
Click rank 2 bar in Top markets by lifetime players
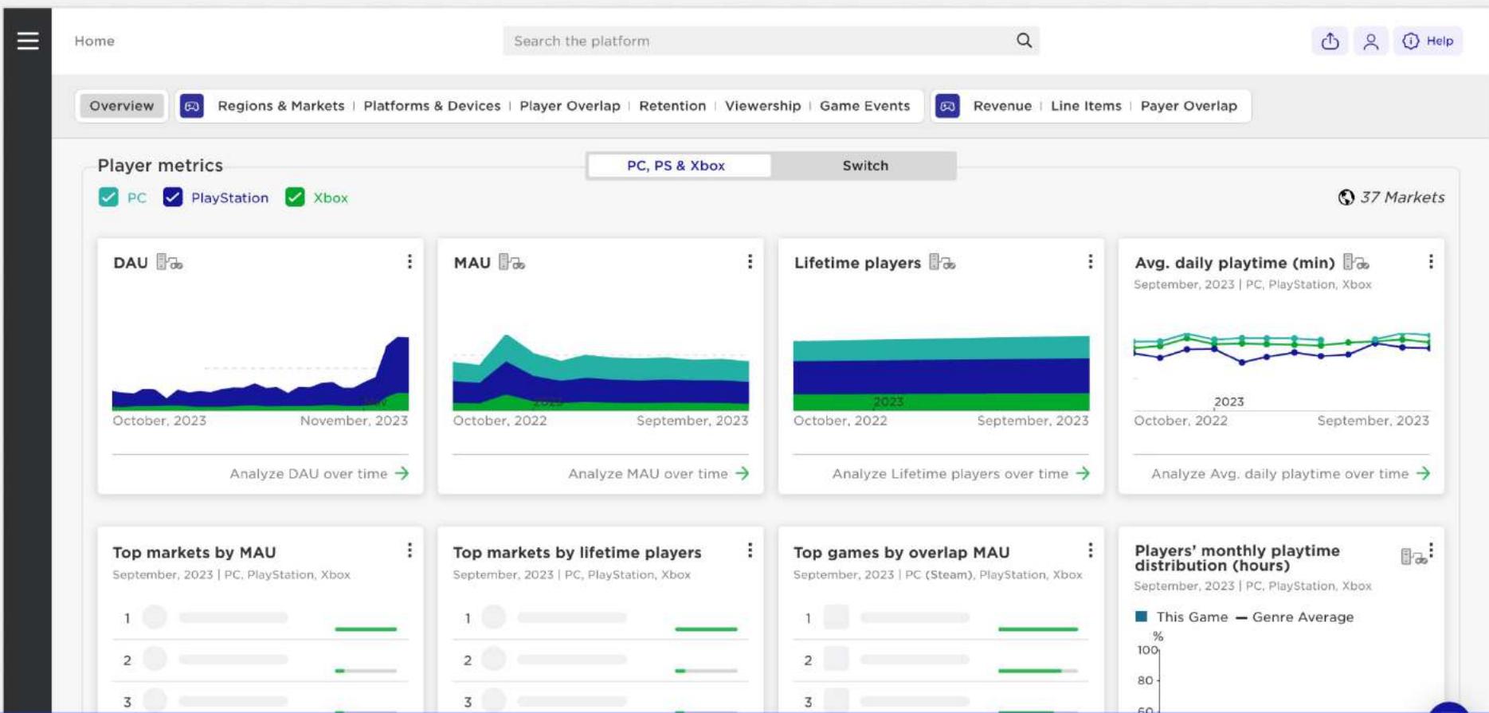[706, 671]
